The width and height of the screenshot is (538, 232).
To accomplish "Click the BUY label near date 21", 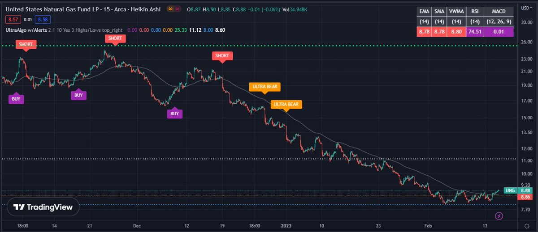I will [78, 94].
